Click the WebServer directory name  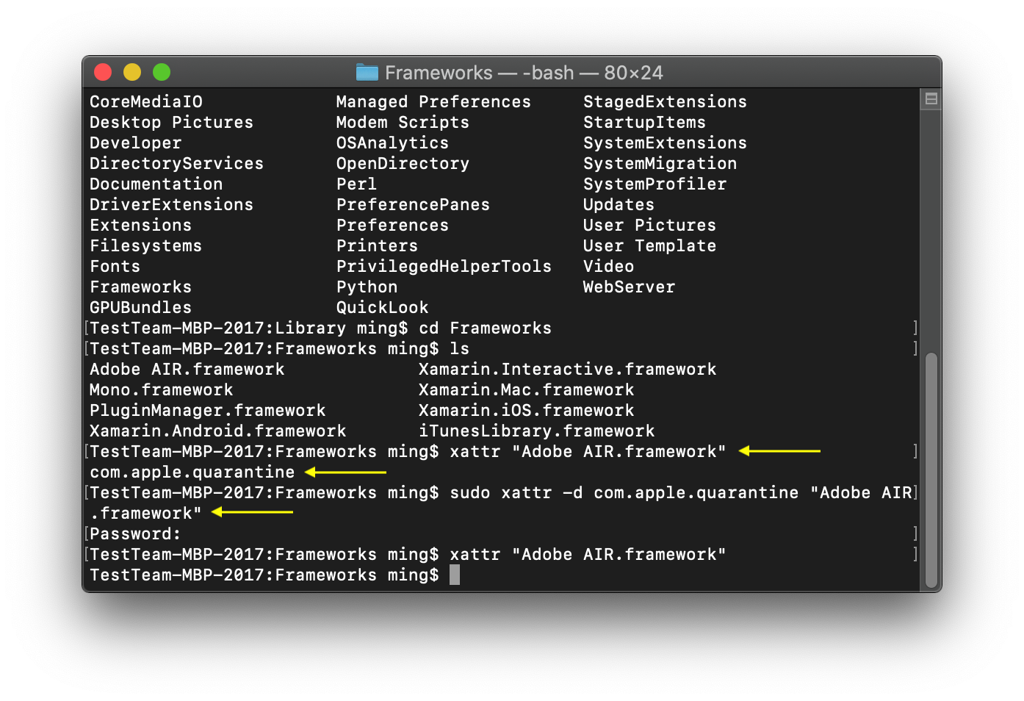tap(629, 287)
